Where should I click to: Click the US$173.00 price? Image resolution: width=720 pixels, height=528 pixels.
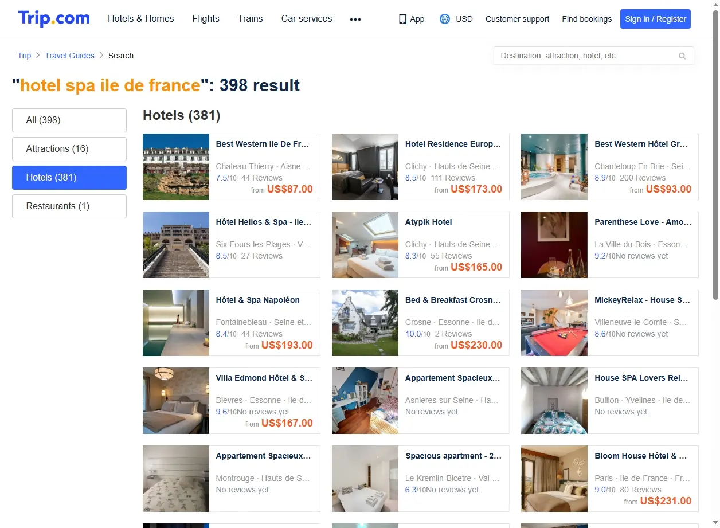point(476,189)
